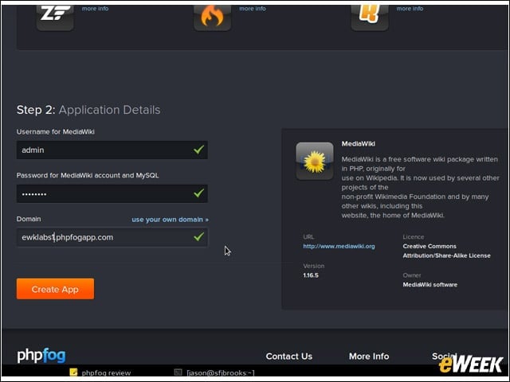The width and height of the screenshot is (510, 382).
Task: Click the 'Step 2: Application Details' heading
Action: [x=88, y=110]
